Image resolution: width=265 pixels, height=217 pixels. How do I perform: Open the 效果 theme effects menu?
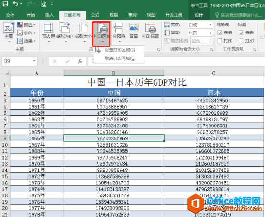(x=26, y=41)
